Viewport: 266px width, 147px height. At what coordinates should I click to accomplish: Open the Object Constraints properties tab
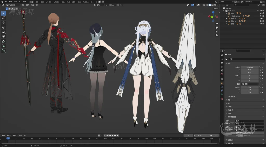(x=222, y=90)
